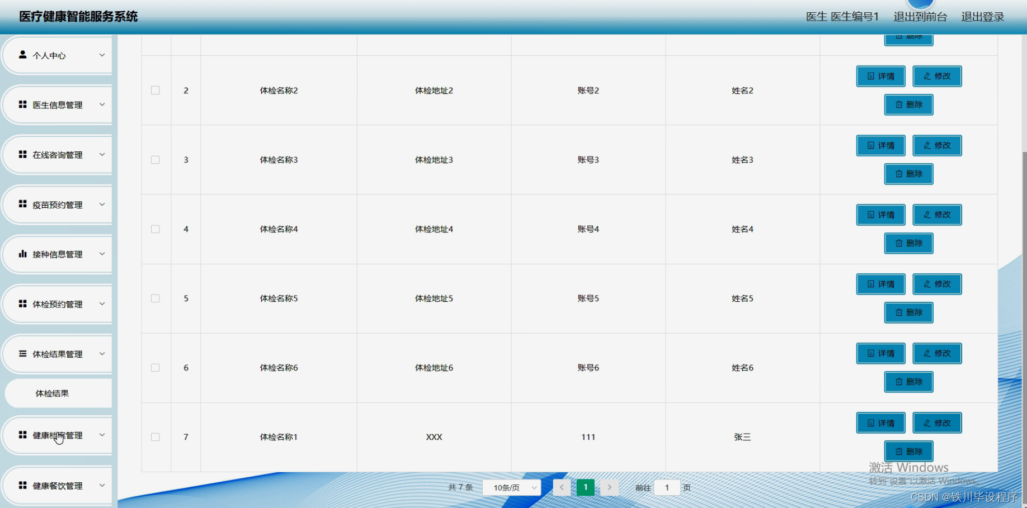This screenshot has width=1027, height=508.
Task: Click the 姓名6 cell
Action: [743, 368]
